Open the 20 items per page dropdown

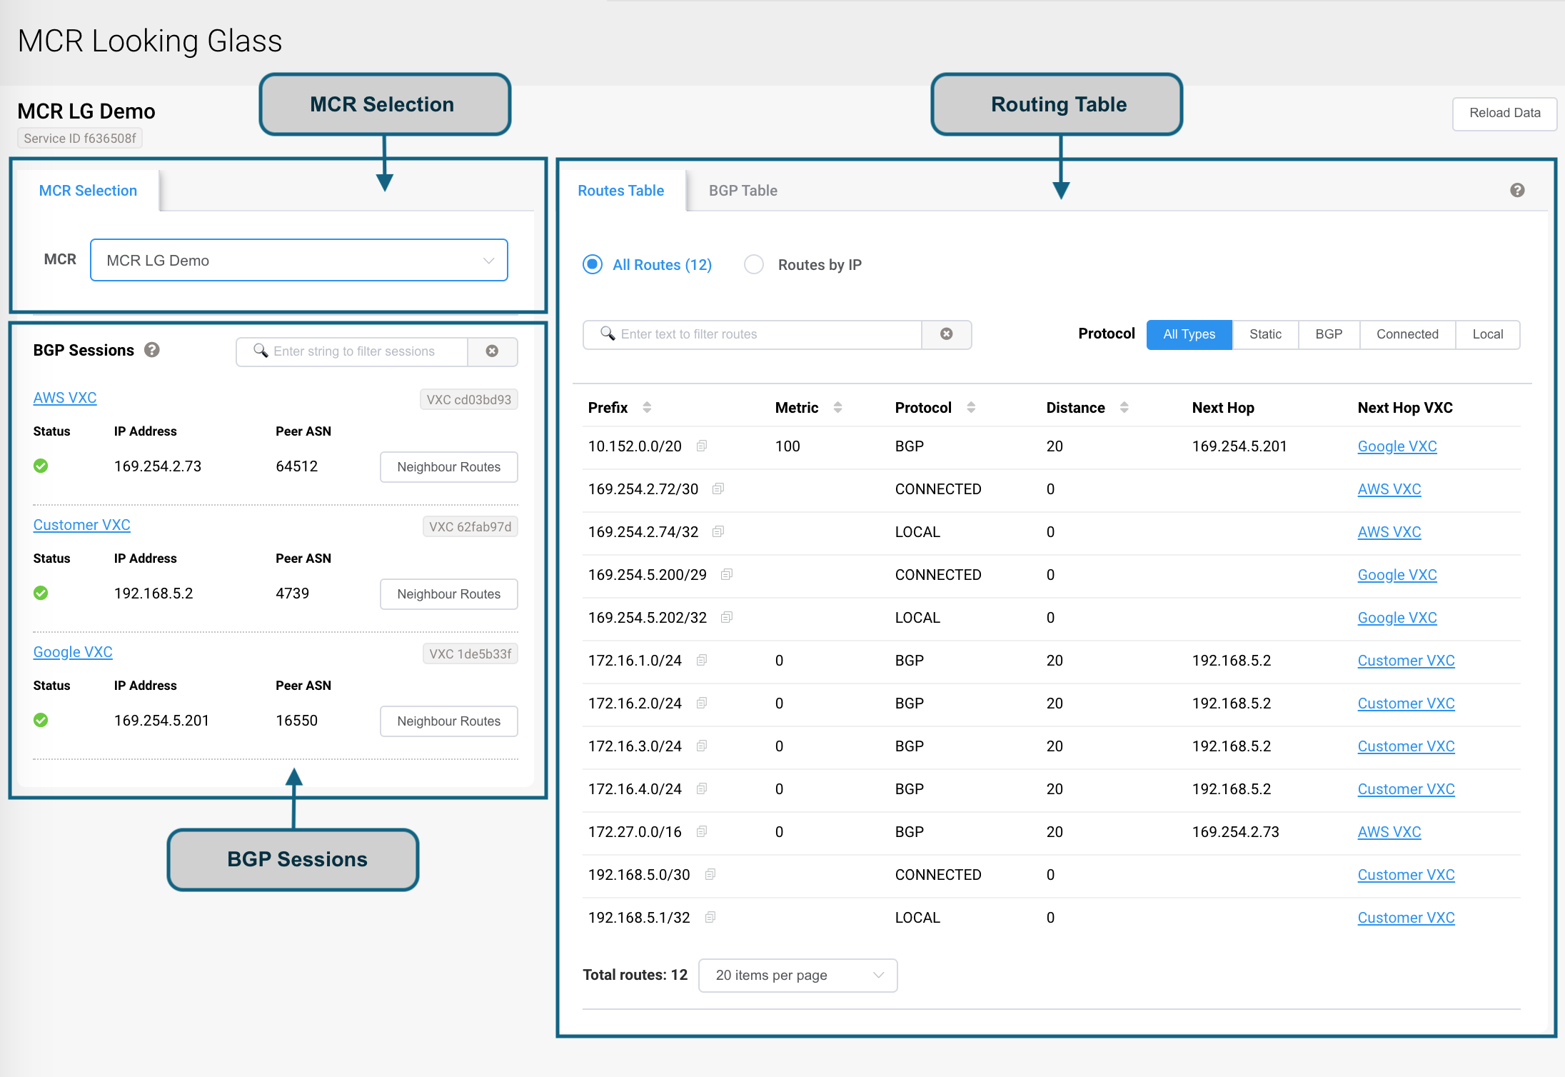pos(797,975)
